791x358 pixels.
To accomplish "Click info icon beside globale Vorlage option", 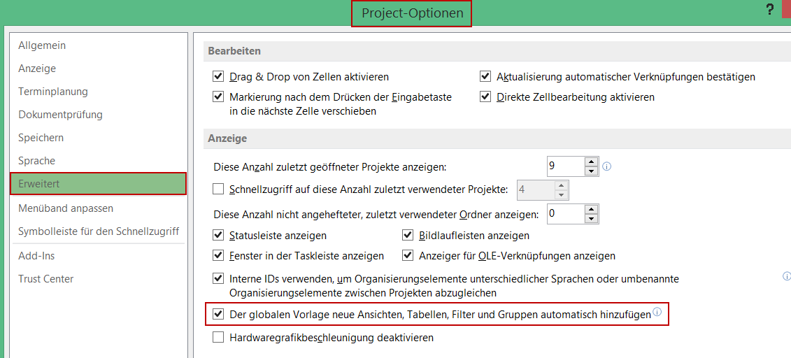I will [x=657, y=313].
